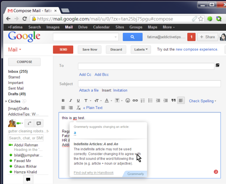Apply Italic formatting in compose toolbar
226x184 pixels.
tap(71, 101)
